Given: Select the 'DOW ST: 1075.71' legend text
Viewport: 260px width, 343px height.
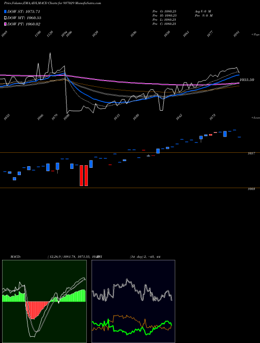Looking at the screenshot, I should click(23, 11).
